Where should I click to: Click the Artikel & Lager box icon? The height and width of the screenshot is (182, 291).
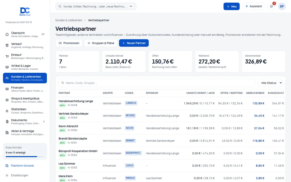click(x=7, y=67)
